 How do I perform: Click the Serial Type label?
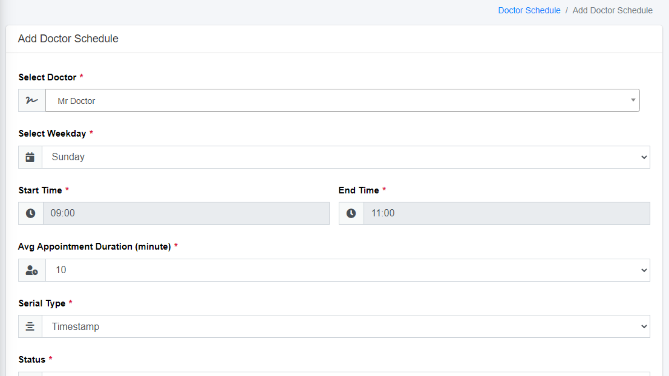click(x=42, y=303)
